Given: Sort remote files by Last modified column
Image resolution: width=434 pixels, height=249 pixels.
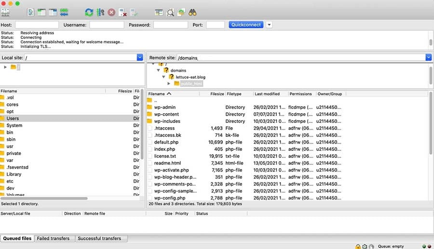Looking at the screenshot, I should point(267,94).
